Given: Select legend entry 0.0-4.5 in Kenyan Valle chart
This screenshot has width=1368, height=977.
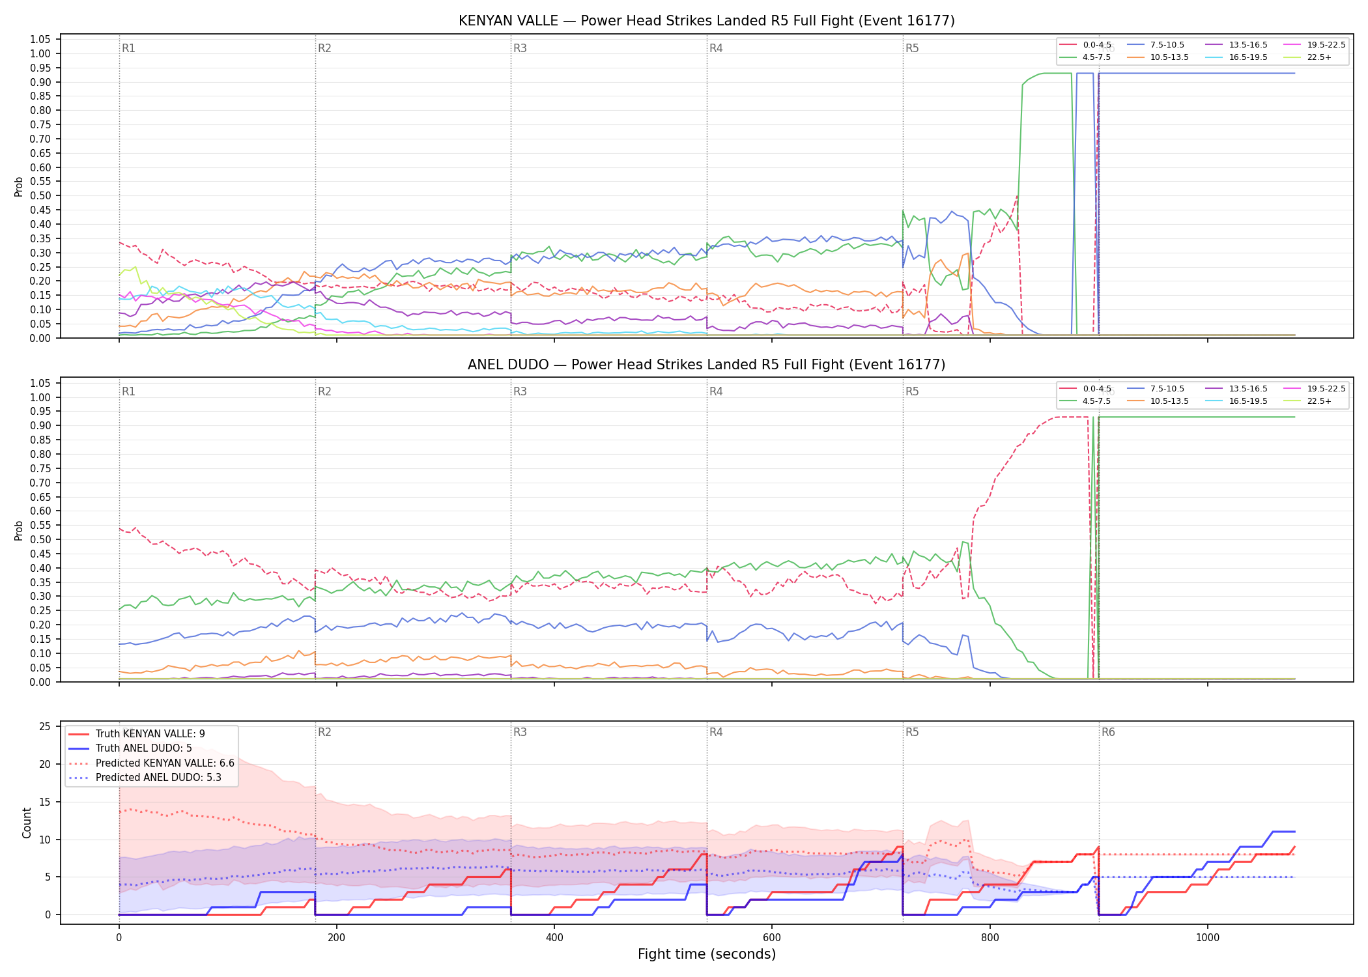Looking at the screenshot, I should point(1086,45).
